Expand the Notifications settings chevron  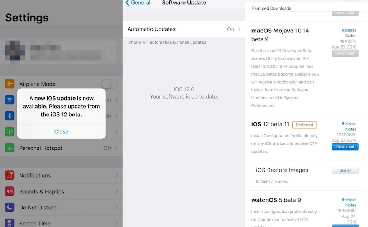pyautogui.click(x=117, y=175)
